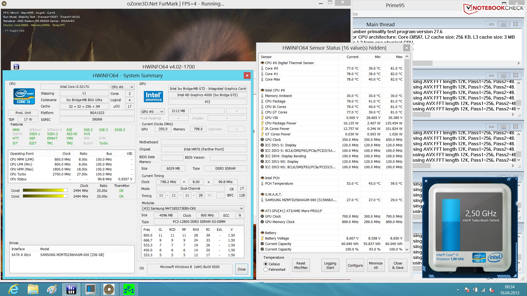Click the network signal tray icon
This screenshot has height=296, width=527.
[483, 290]
